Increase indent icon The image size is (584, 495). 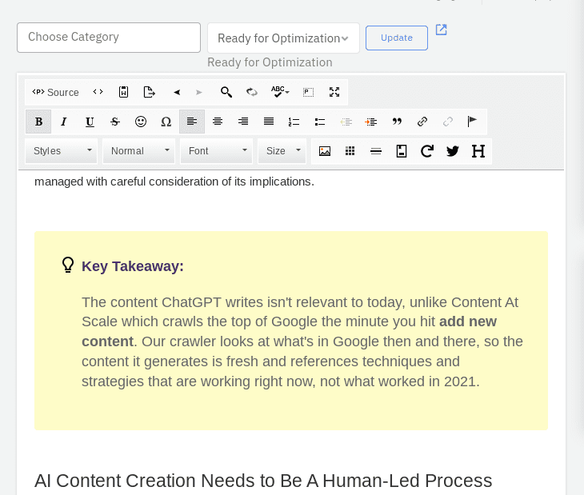[371, 122]
